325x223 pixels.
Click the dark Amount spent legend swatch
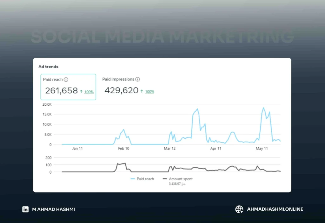pos(165,179)
